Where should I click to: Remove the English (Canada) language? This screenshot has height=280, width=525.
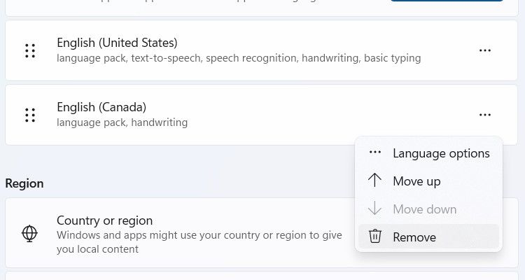(414, 237)
